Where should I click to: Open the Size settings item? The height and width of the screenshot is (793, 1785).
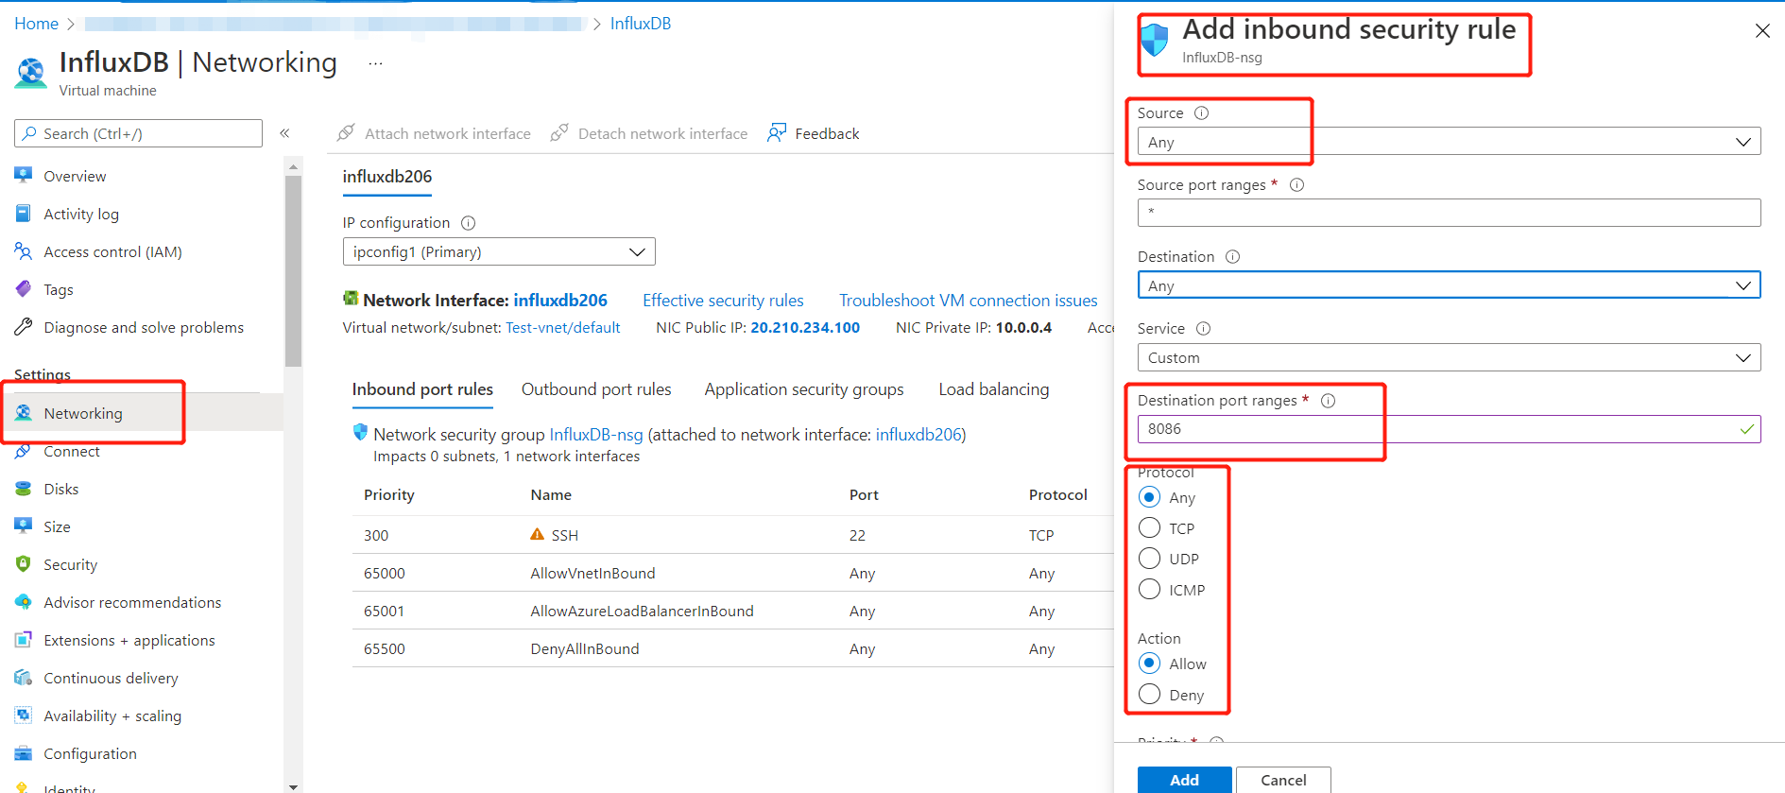[57, 527]
